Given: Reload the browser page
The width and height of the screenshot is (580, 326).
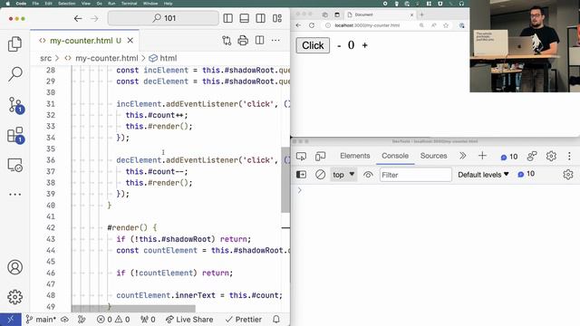Looking at the screenshot, I should point(312,25).
